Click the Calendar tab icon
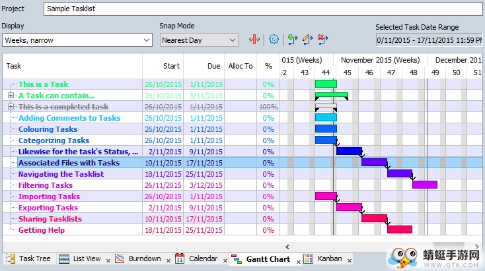Screen dimensions: 485x271 pyautogui.click(x=180, y=258)
